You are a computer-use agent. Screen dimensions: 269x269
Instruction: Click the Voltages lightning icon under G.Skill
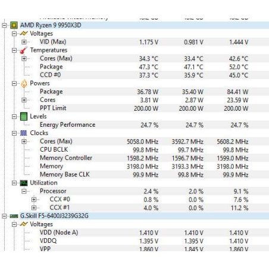(x=24, y=224)
